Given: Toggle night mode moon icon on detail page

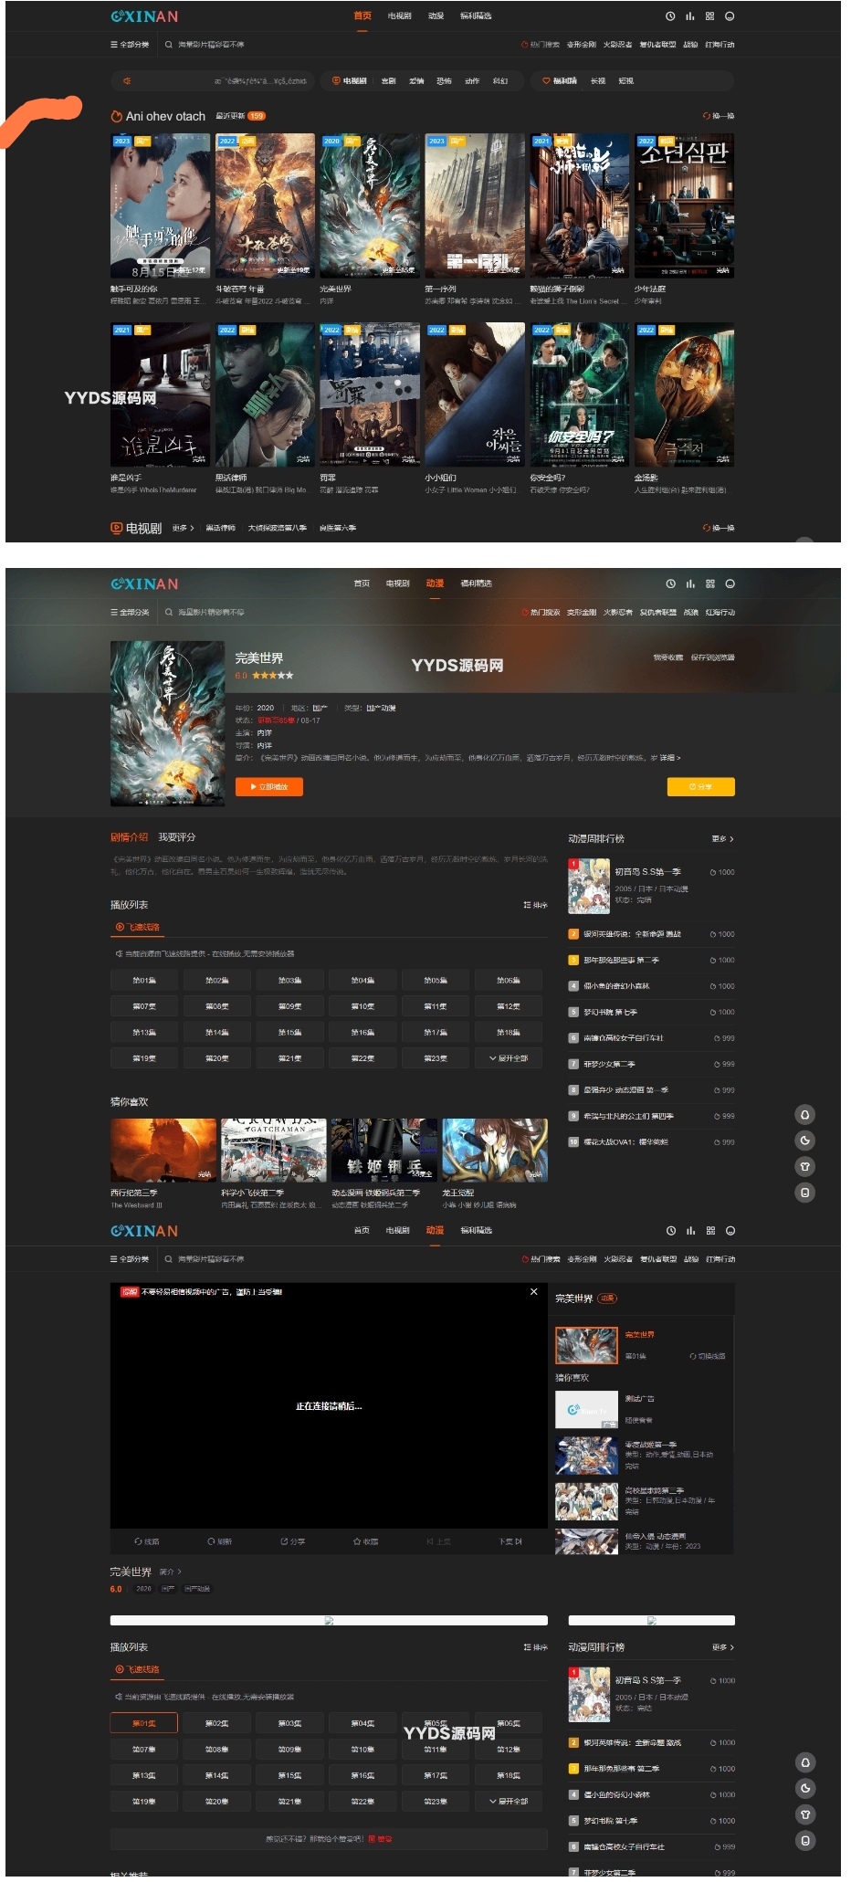Looking at the screenshot, I should click(804, 1140).
